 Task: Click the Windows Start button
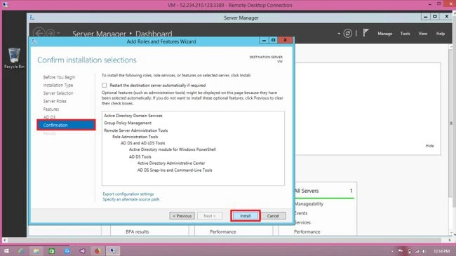6,251
